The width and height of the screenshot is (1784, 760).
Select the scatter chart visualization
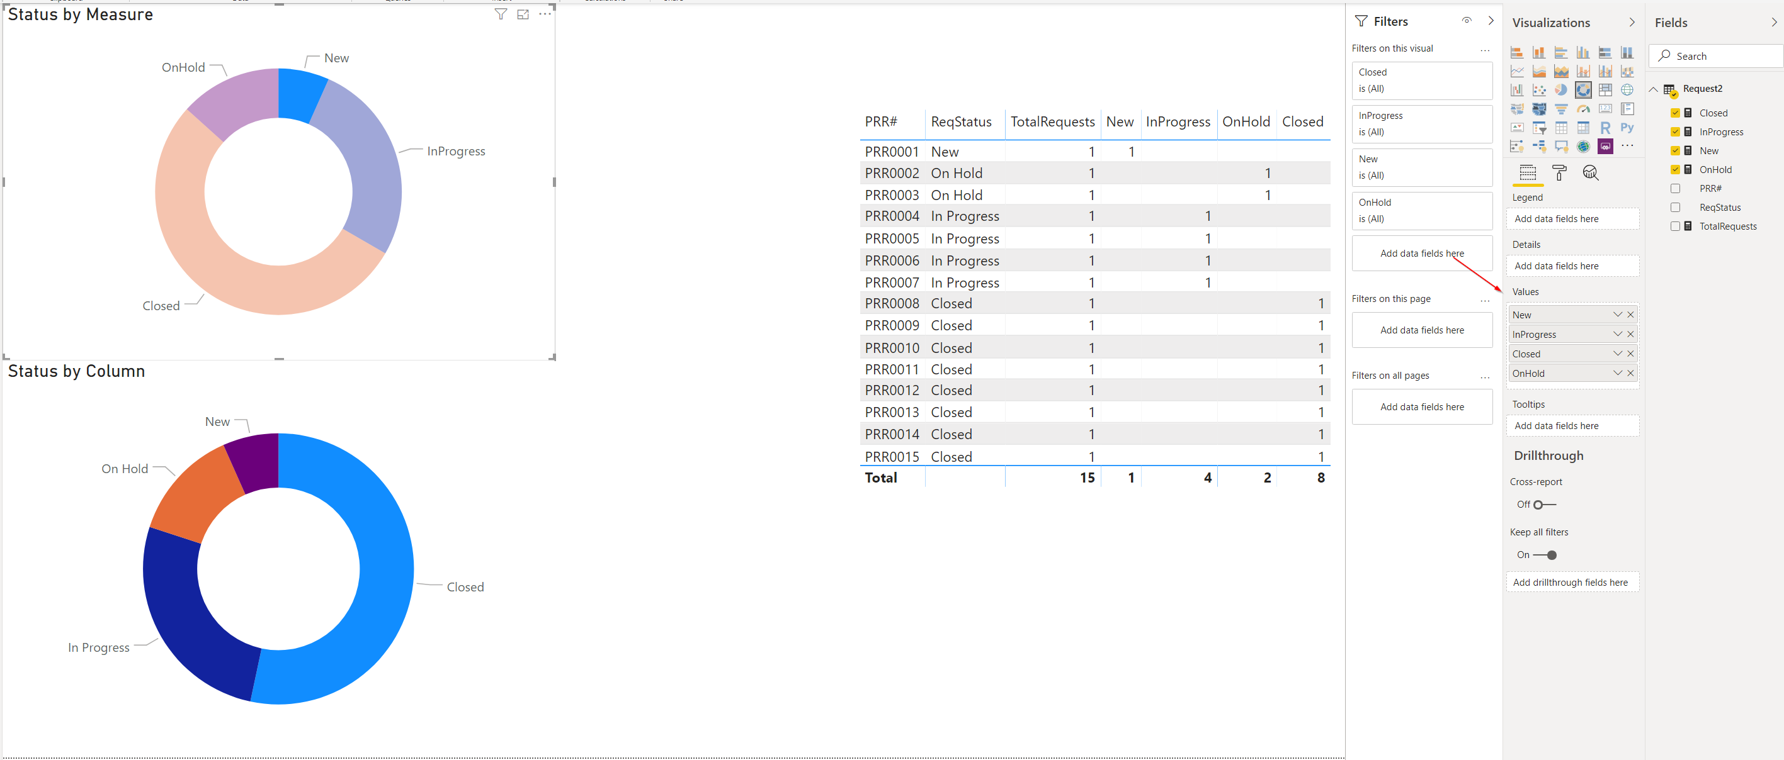pyautogui.click(x=1539, y=89)
